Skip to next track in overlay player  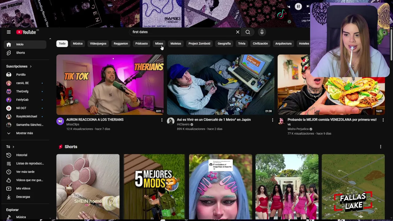click(x=308, y=6)
